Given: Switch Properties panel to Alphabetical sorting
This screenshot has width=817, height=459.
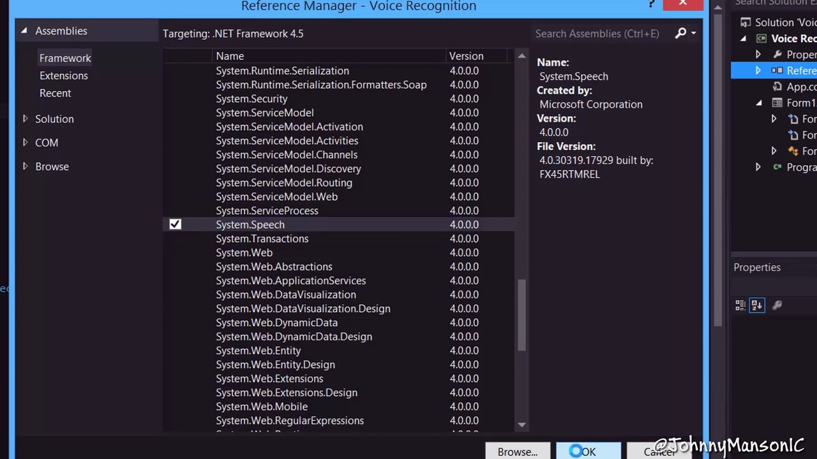Looking at the screenshot, I should (756, 305).
